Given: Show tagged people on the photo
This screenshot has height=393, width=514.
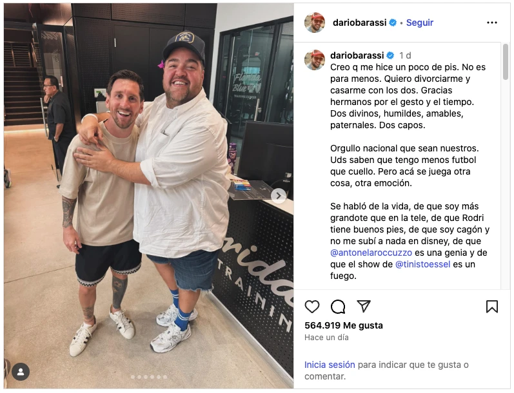Looking at the screenshot, I should [x=21, y=372].
